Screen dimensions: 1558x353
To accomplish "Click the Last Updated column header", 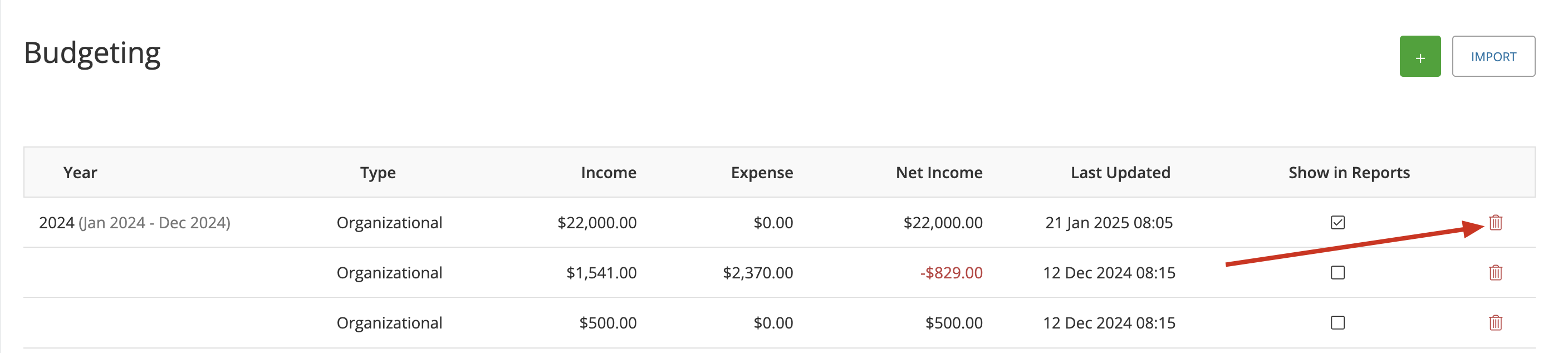I will [1120, 173].
